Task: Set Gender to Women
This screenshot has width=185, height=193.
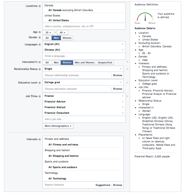Action: coord(67,38)
